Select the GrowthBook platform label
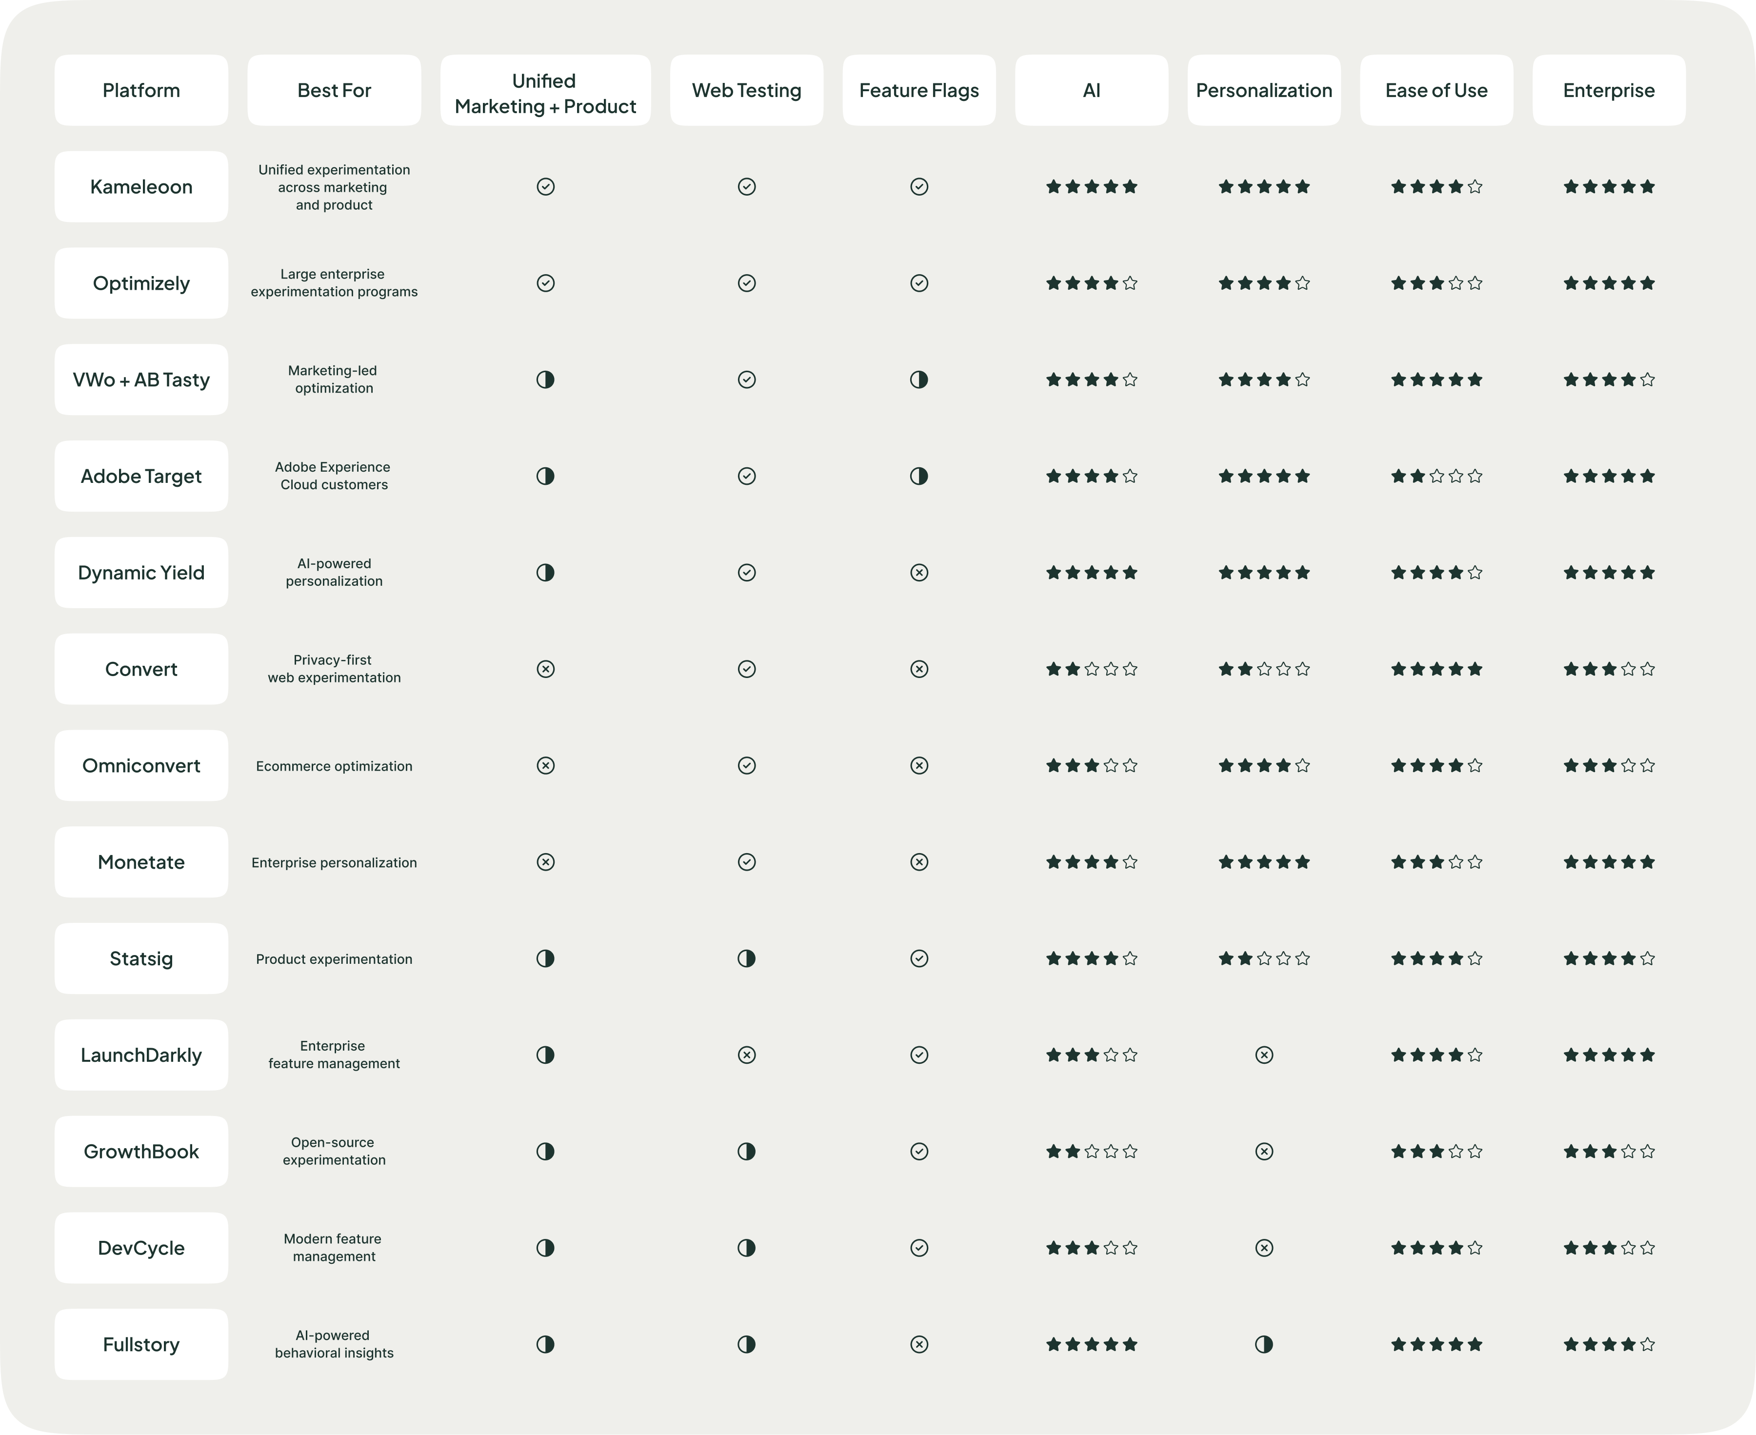This screenshot has width=1756, height=1435. (141, 1152)
